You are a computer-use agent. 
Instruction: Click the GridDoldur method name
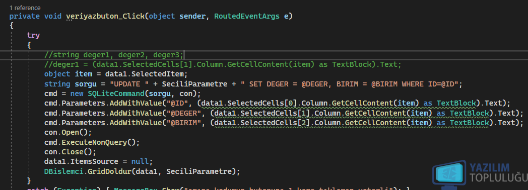pos(109,171)
